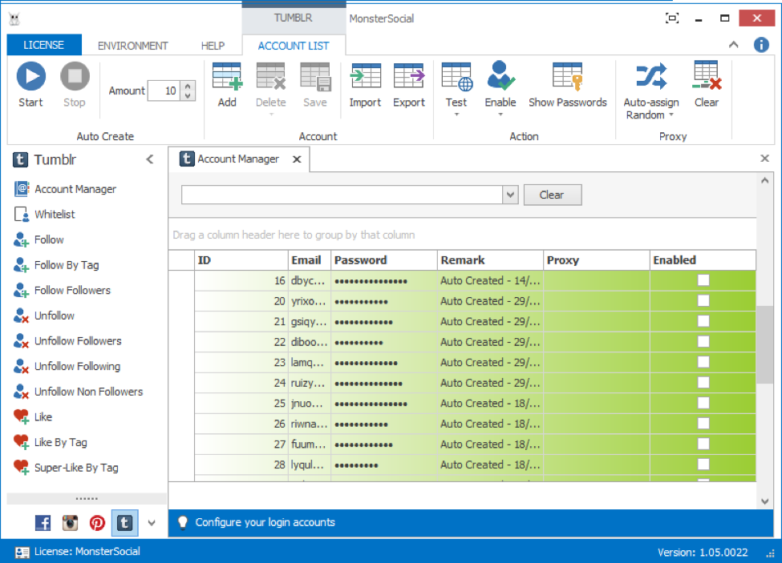The height and width of the screenshot is (563, 782).
Task: Tick the Enabled box for account 23
Action: pos(703,362)
